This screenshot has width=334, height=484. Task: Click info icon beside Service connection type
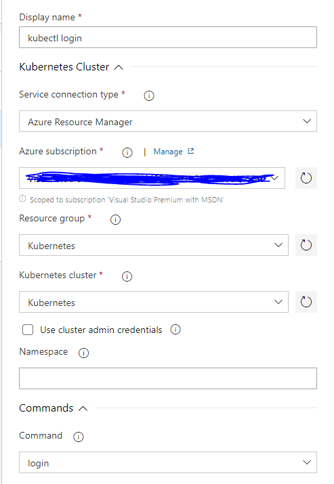click(149, 95)
